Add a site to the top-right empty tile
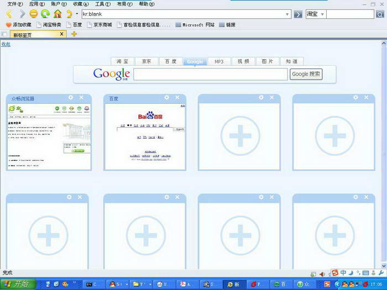This screenshot has width=387, height=290. point(334,136)
